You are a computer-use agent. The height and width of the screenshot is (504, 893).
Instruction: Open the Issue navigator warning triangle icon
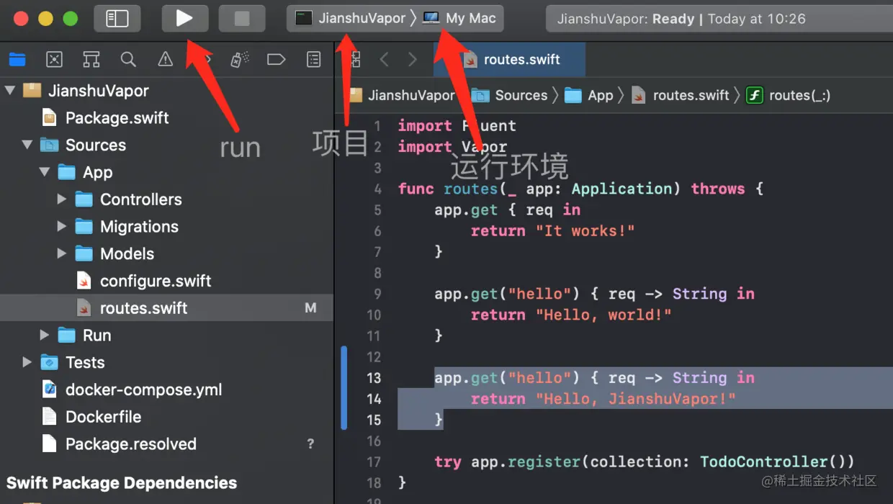click(x=166, y=60)
